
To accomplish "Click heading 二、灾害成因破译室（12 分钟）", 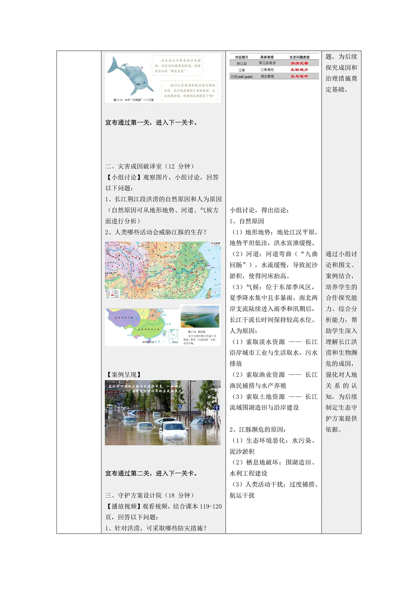I will click(151, 166).
